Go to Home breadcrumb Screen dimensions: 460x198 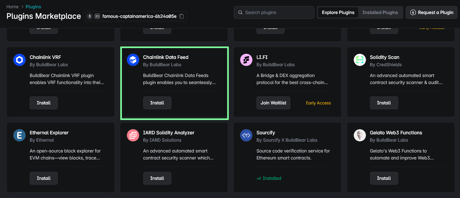coord(12,7)
